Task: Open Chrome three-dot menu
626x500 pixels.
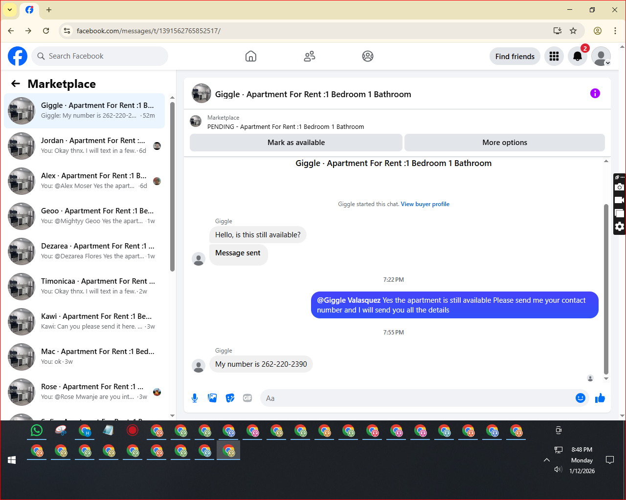Action: click(615, 31)
